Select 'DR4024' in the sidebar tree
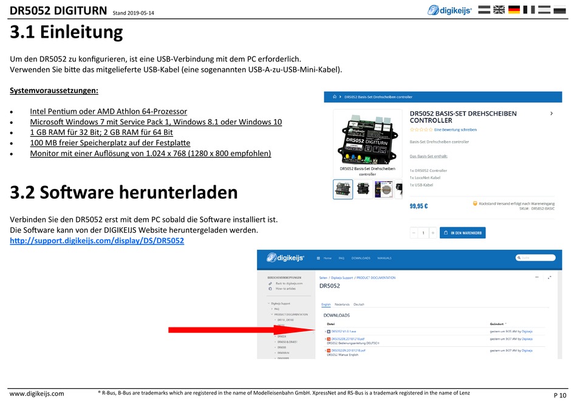Image resolution: width=577 pixels, height=401 pixels. (x=282, y=337)
